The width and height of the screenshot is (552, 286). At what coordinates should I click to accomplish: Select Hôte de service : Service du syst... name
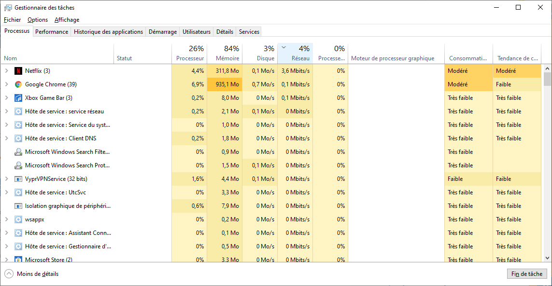[x=68, y=125]
